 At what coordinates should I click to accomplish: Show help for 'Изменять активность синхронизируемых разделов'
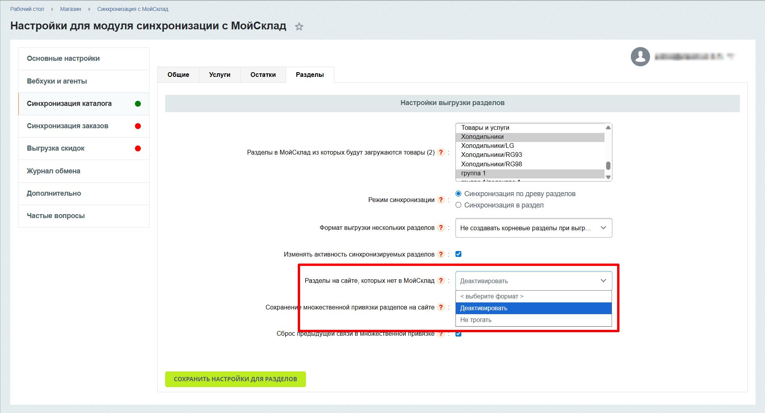[441, 254]
